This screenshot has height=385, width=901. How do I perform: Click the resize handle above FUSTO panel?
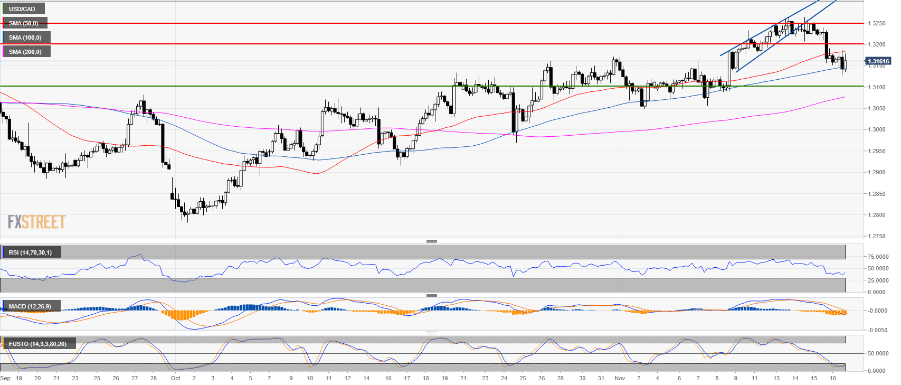[431, 333]
